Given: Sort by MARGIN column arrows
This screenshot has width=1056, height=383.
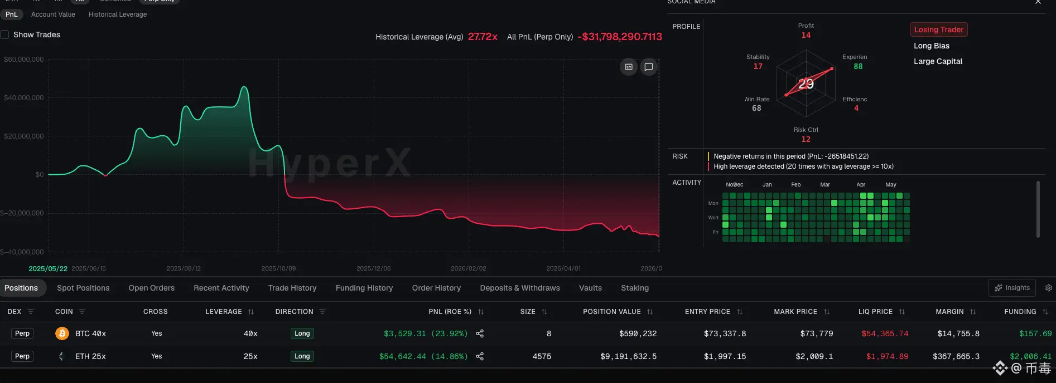Looking at the screenshot, I should coord(973,312).
